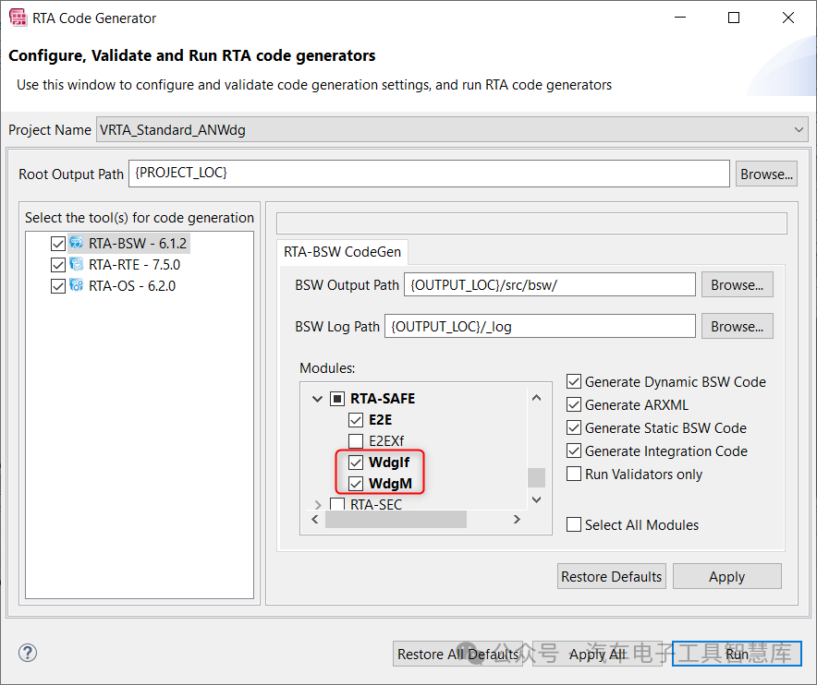Browse for BSW Log Path

click(x=737, y=327)
